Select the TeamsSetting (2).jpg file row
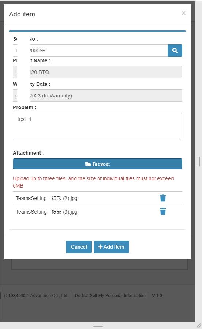The width and height of the screenshot is (202, 329). [x=98, y=198]
